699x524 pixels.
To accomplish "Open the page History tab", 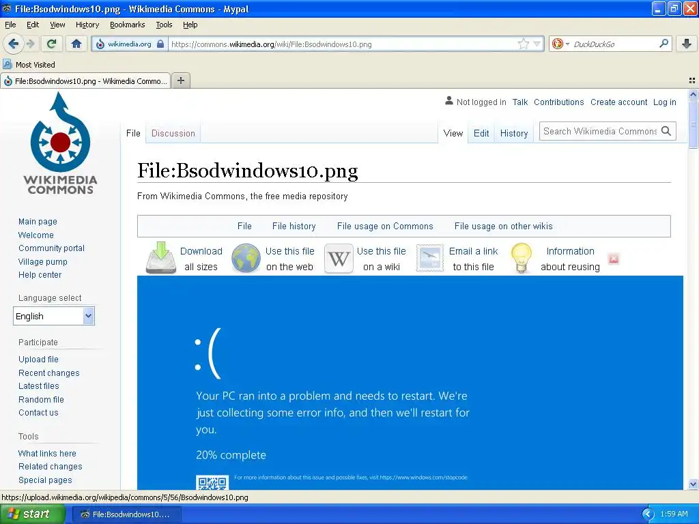I will tap(513, 133).
